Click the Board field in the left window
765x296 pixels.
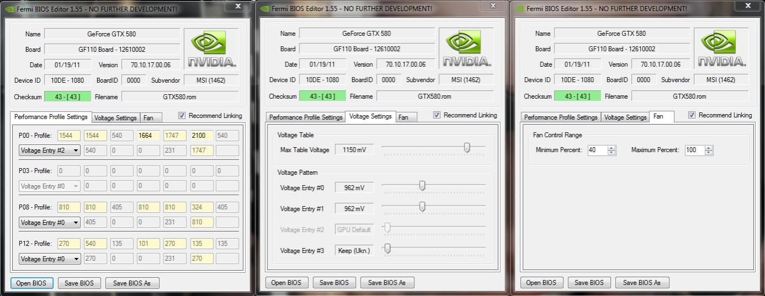(x=112, y=50)
